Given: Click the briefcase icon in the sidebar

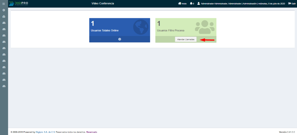Looking at the screenshot, I should point(4,17).
